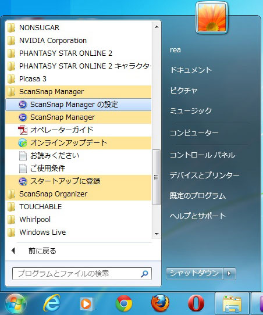Screen dimensions: 263x315
Task: Open コントロール パネル
Action: [x=202, y=155]
